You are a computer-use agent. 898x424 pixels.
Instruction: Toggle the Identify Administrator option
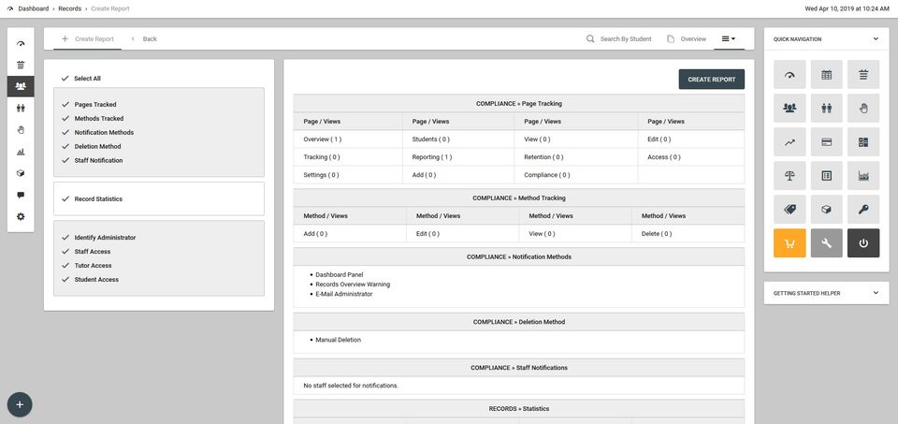98,237
